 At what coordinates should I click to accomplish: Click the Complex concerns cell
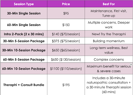[x=109, y=59]
